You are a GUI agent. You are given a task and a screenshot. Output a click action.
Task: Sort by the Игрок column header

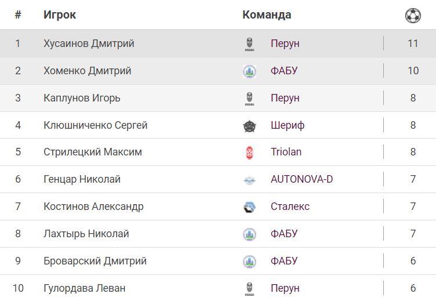click(x=59, y=14)
